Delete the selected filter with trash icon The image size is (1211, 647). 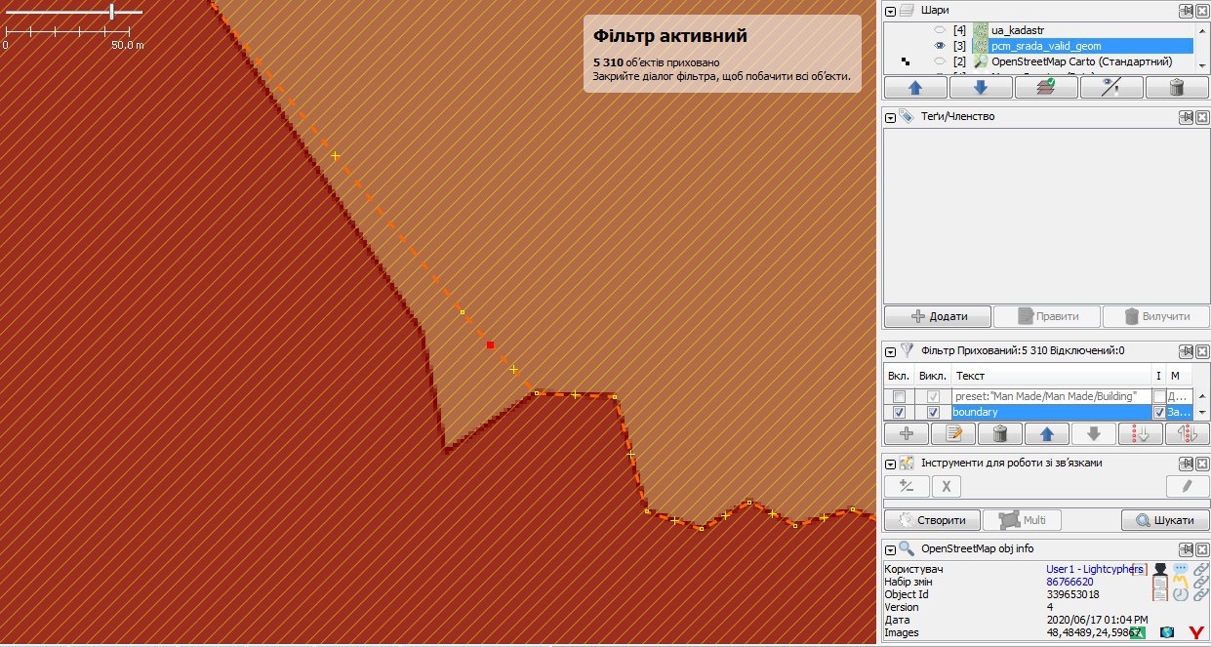[x=999, y=434]
